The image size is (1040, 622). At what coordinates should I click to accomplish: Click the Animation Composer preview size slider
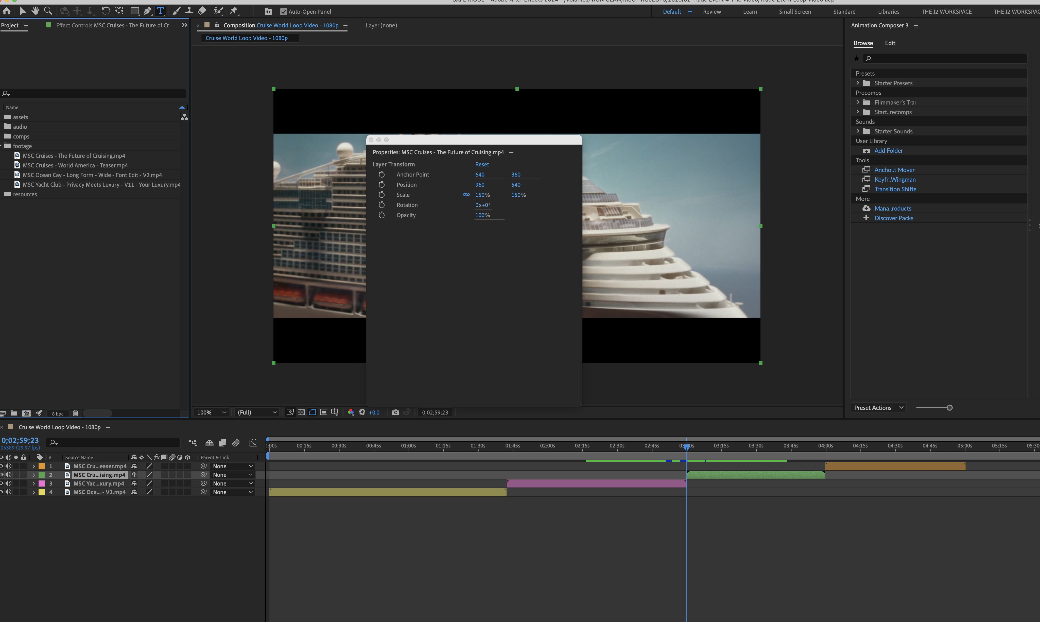(x=949, y=408)
